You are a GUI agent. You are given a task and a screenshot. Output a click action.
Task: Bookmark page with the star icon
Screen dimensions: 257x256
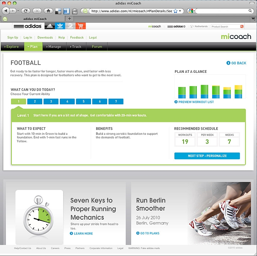pyautogui.click(x=175, y=11)
